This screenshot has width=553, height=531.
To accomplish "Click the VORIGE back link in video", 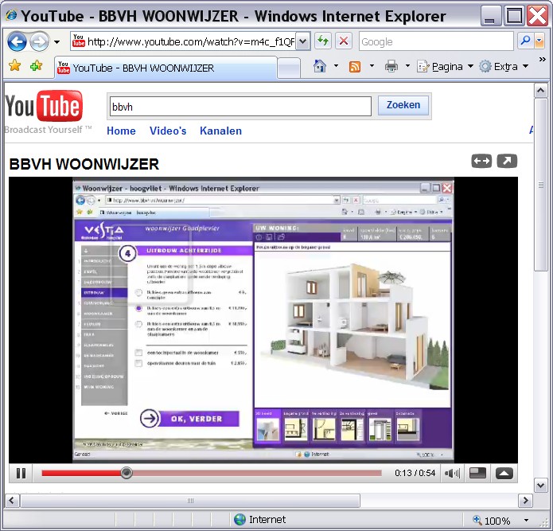I will tap(115, 413).
